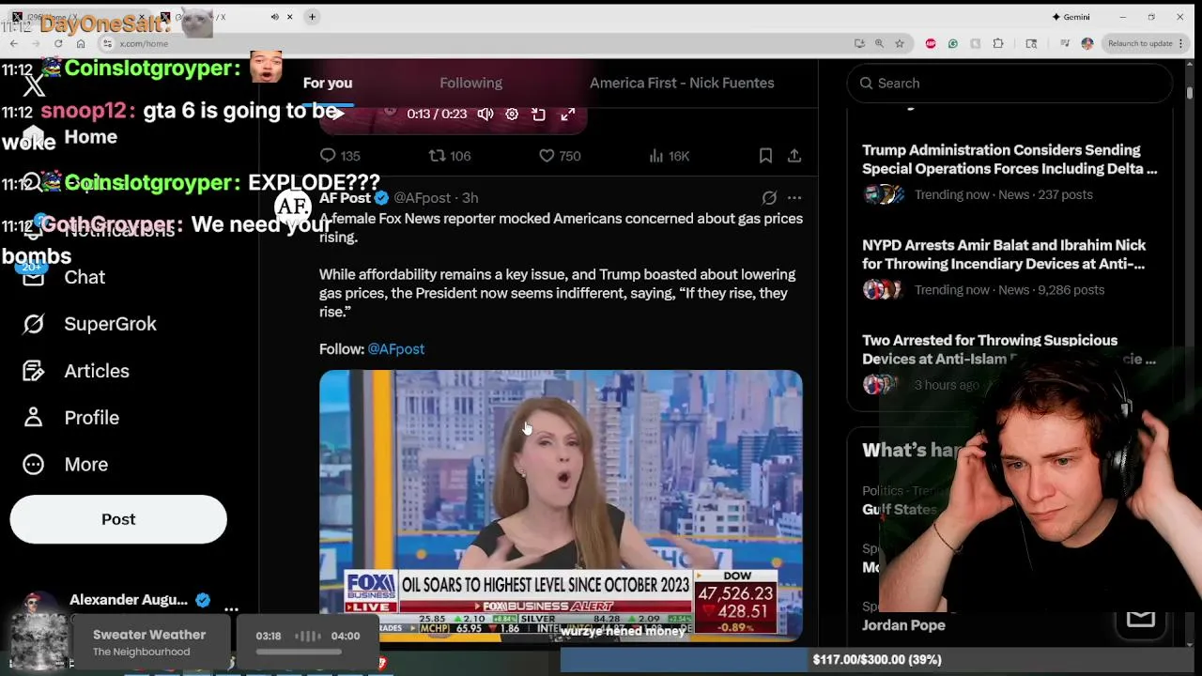Like the post with 750 likes
The width and height of the screenshot is (1202, 676).
coord(547,156)
